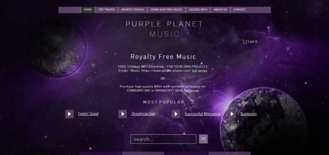This screenshot has width=329, height=155.
Task: Play the Feelin' Good track preview
Action: coord(69,114)
